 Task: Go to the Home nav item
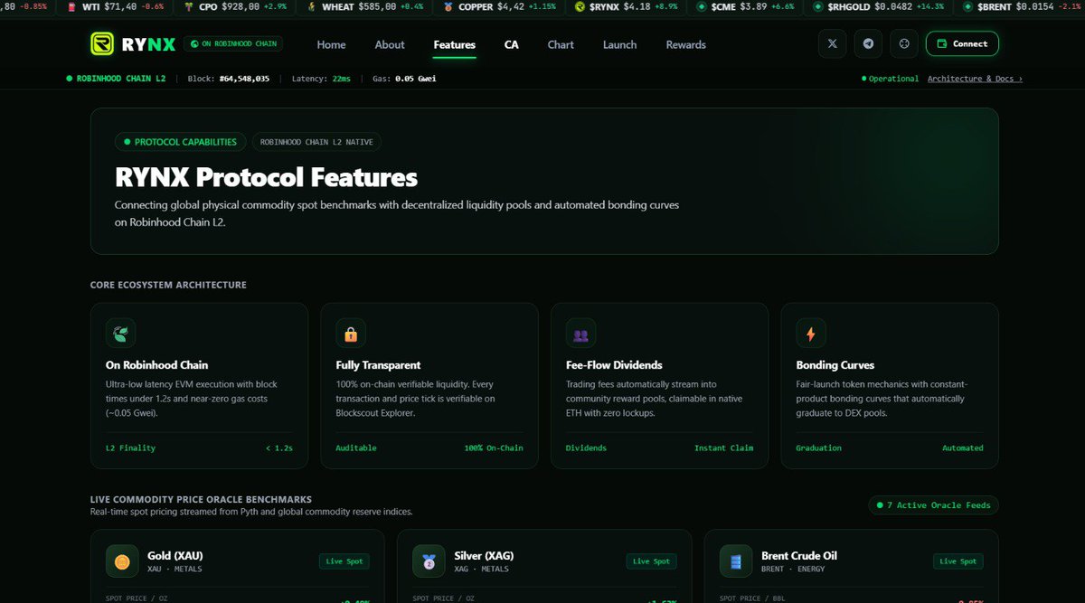tap(331, 44)
